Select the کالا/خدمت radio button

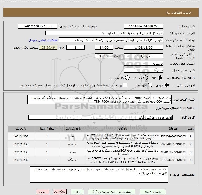tap(127, 78)
